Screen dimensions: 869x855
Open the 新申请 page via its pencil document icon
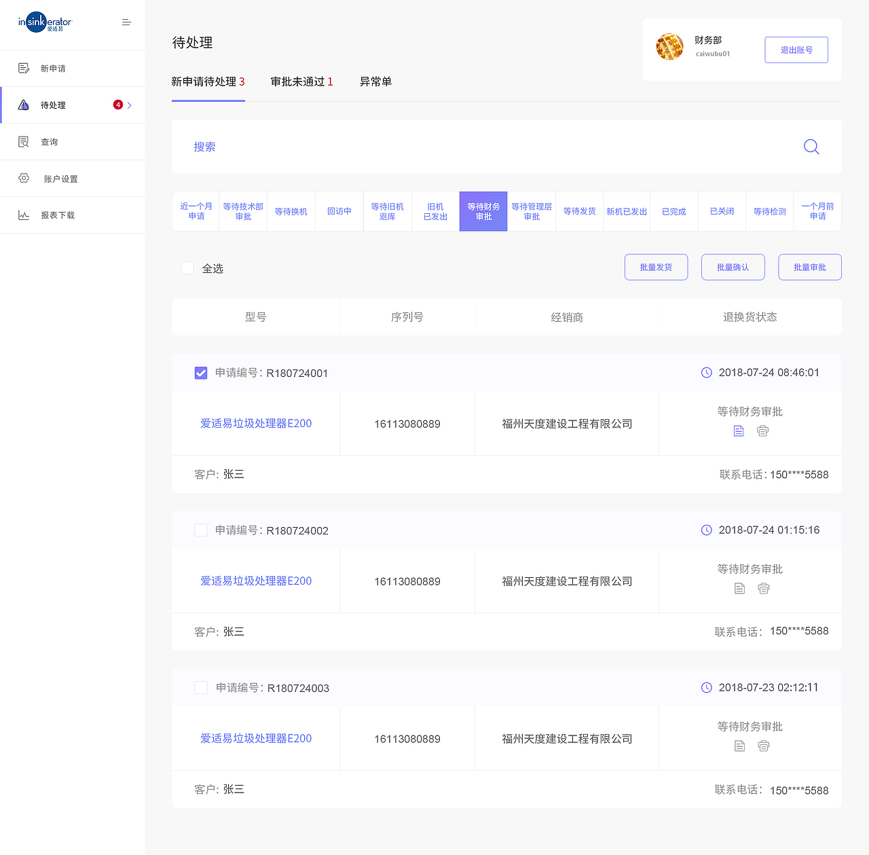pyautogui.click(x=24, y=68)
